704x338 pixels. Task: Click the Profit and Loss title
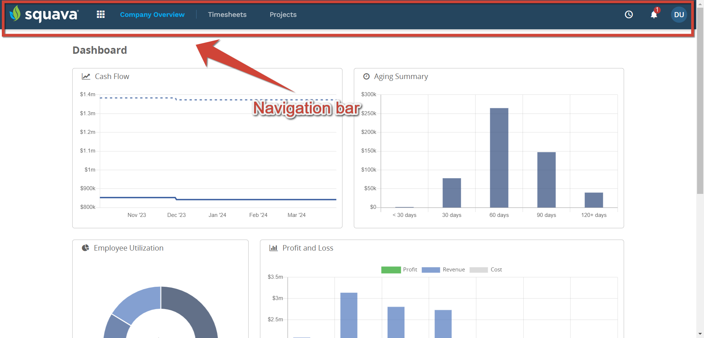coord(308,248)
